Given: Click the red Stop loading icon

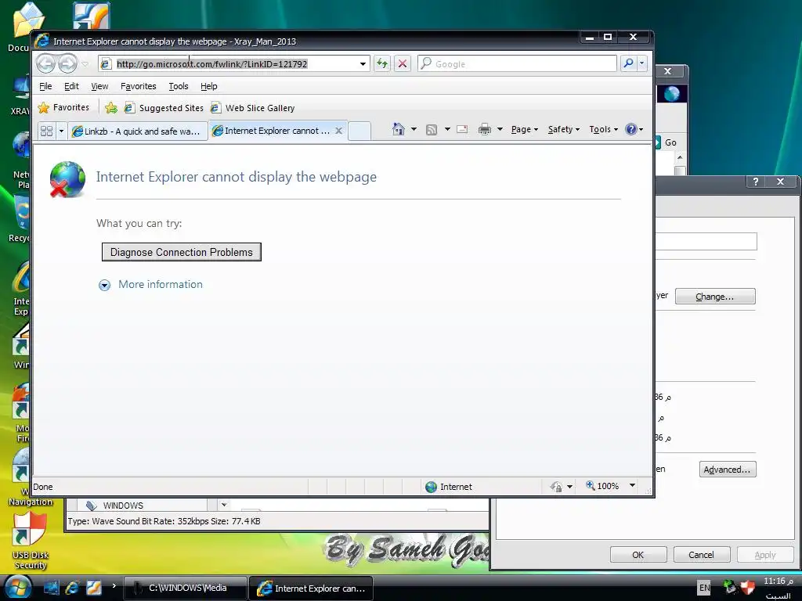Looking at the screenshot, I should 403,63.
